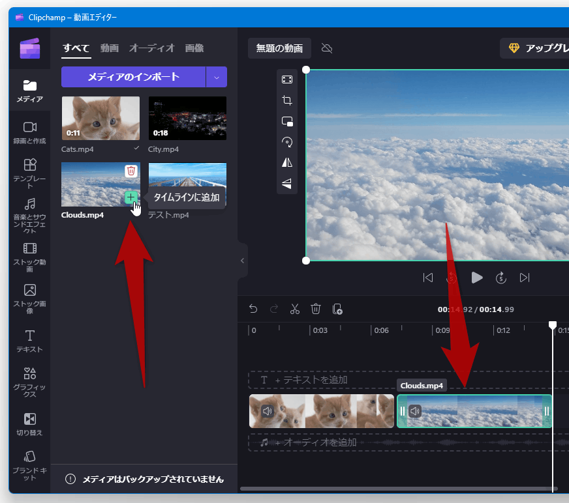
Task: Click the アップグレード button
Action: click(534, 48)
